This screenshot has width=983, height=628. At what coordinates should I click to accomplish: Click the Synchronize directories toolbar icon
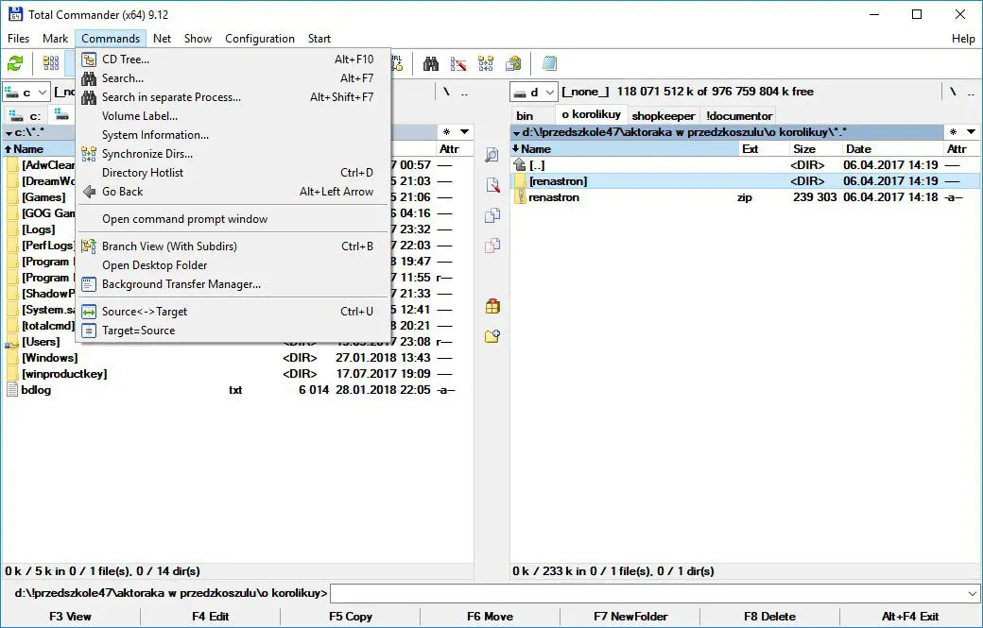(486, 63)
